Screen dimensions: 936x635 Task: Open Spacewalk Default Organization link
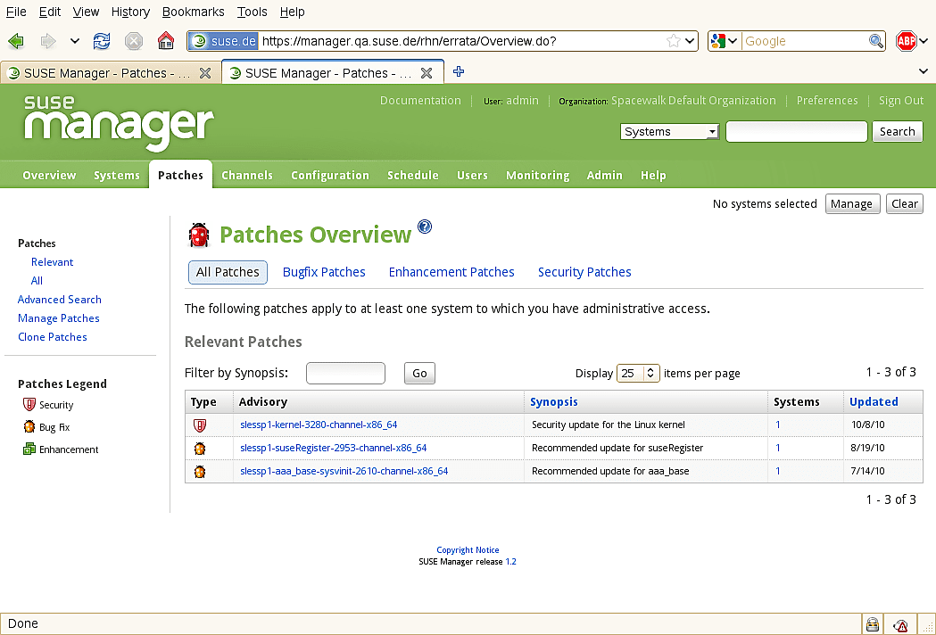coord(693,100)
